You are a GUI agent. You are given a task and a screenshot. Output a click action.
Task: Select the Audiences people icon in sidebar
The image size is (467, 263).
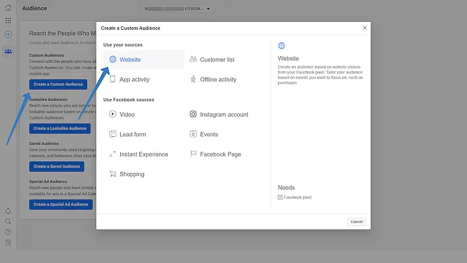(x=8, y=51)
